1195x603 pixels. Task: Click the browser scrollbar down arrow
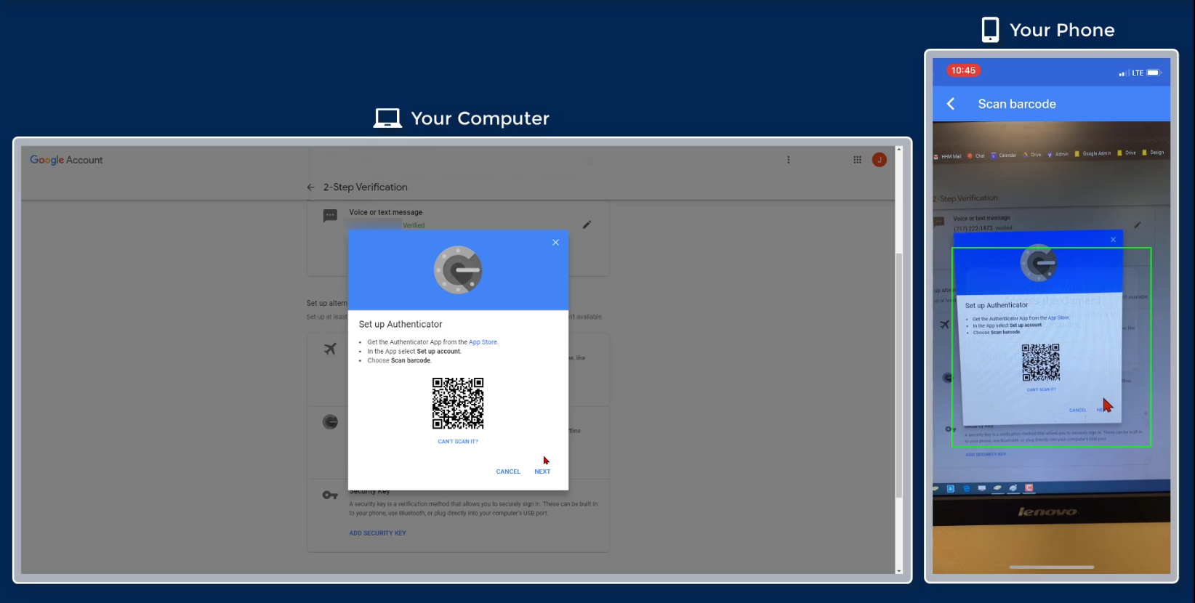coord(899,571)
